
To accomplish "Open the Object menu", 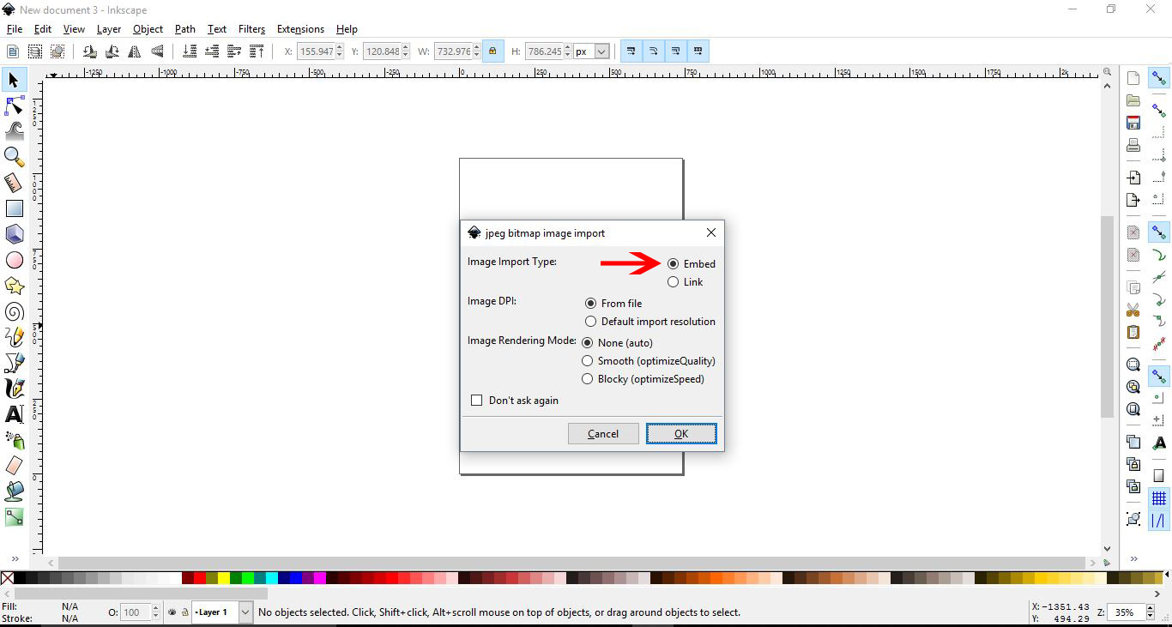I will coord(148,29).
